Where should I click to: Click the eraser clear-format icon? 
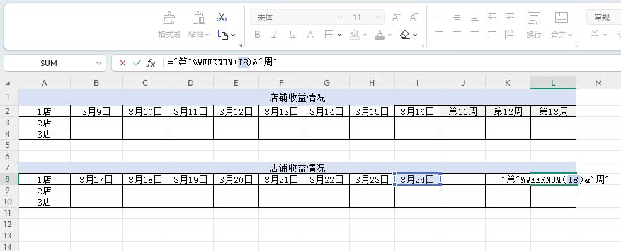coord(405,35)
